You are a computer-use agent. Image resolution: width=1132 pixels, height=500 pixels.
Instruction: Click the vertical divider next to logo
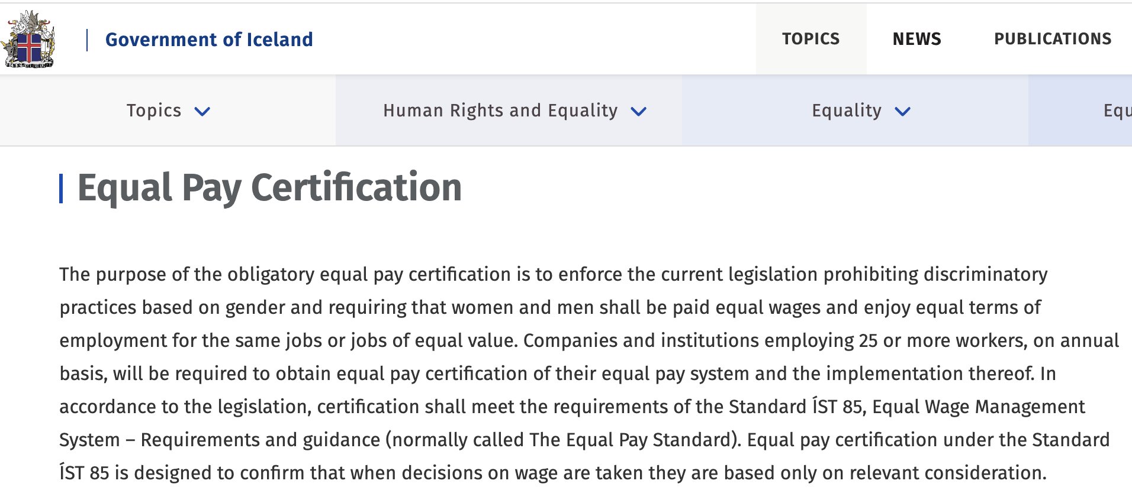(87, 40)
